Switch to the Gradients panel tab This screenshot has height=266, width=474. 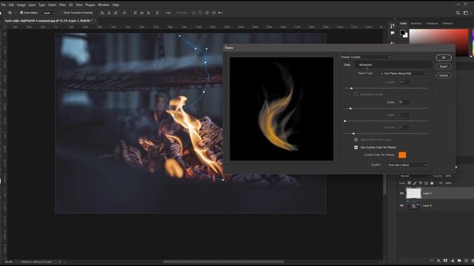pos(432,24)
